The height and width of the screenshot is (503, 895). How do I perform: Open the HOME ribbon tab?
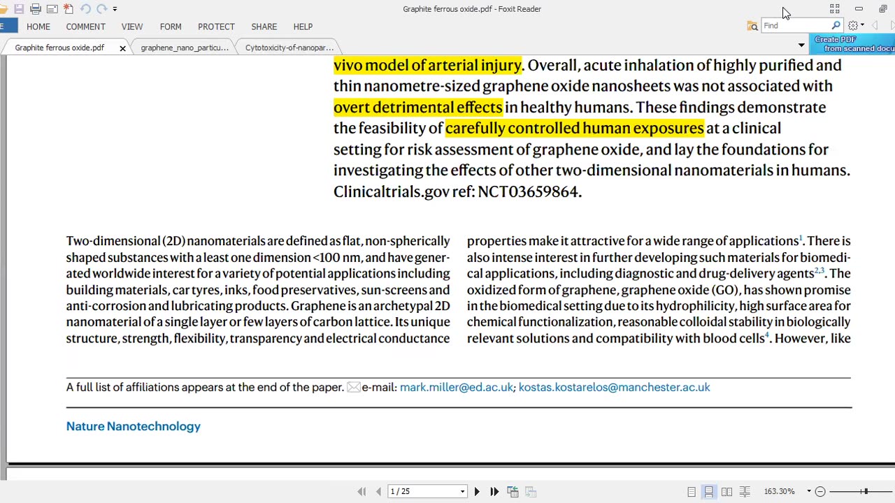pyautogui.click(x=38, y=27)
